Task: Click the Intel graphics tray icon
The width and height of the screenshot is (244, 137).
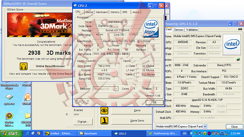Action: pos(222,133)
